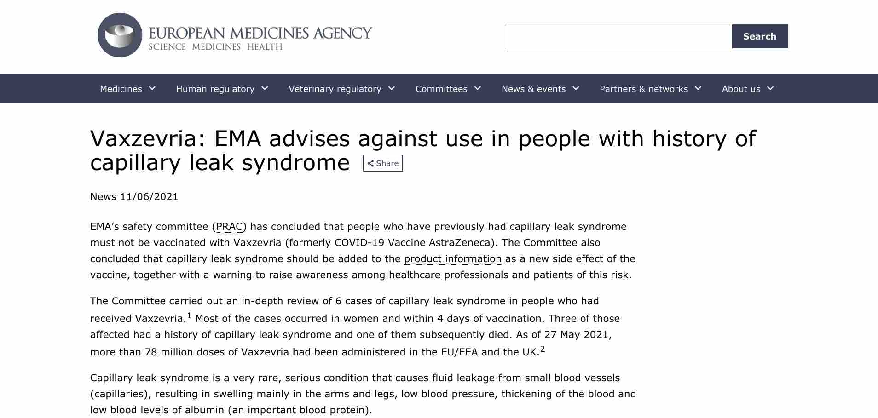Click the Share button next to headline
The width and height of the screenshot is (878, 418).
point(383,163)
